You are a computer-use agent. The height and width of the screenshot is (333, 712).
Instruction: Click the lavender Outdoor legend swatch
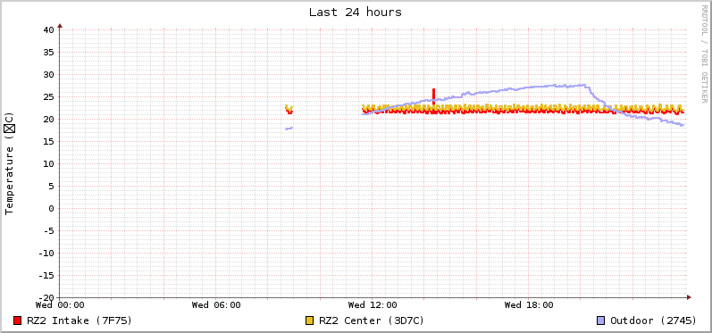click(601, 321)
